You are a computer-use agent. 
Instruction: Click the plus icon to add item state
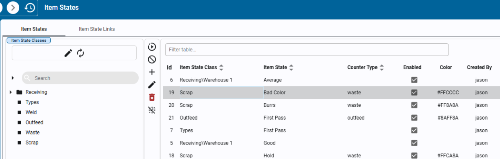(x=152, y=72)
